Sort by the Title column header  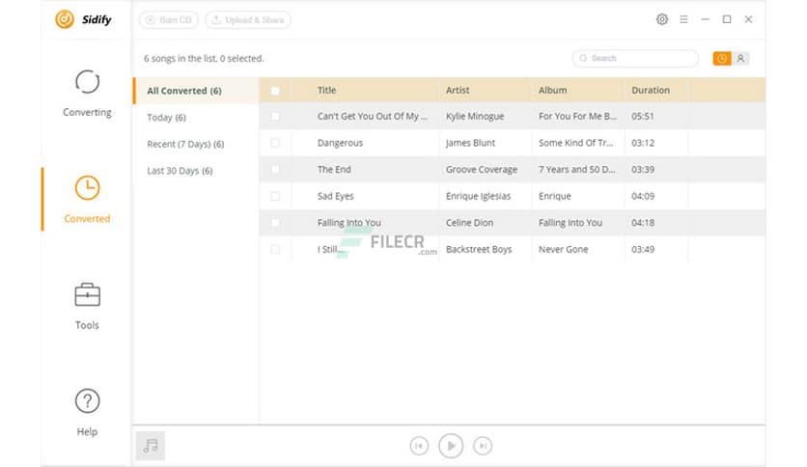[x=327, y=90]
